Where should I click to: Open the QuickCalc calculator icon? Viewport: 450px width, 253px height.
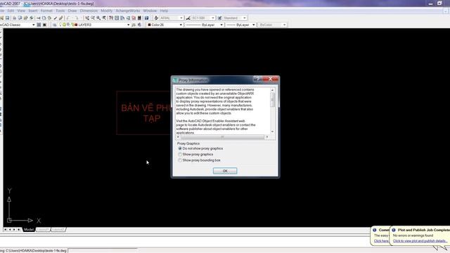(139, 18)
